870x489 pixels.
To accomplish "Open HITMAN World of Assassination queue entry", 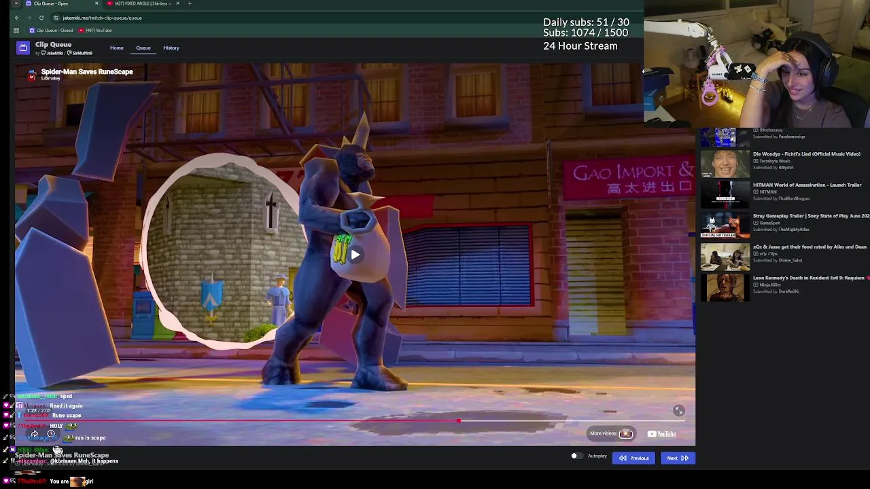I will click(807, 185).
